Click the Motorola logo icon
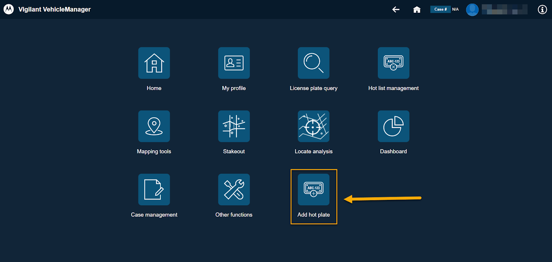552x262 pixels. 9,9
